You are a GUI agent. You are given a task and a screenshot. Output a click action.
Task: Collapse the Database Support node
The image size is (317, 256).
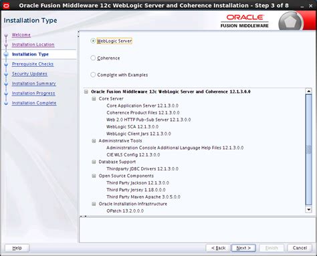pyautogui.click(x=94, y=162)
